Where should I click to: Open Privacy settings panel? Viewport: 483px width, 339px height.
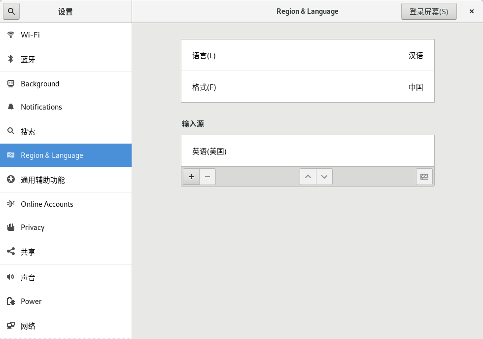click(x=66, y=227)
